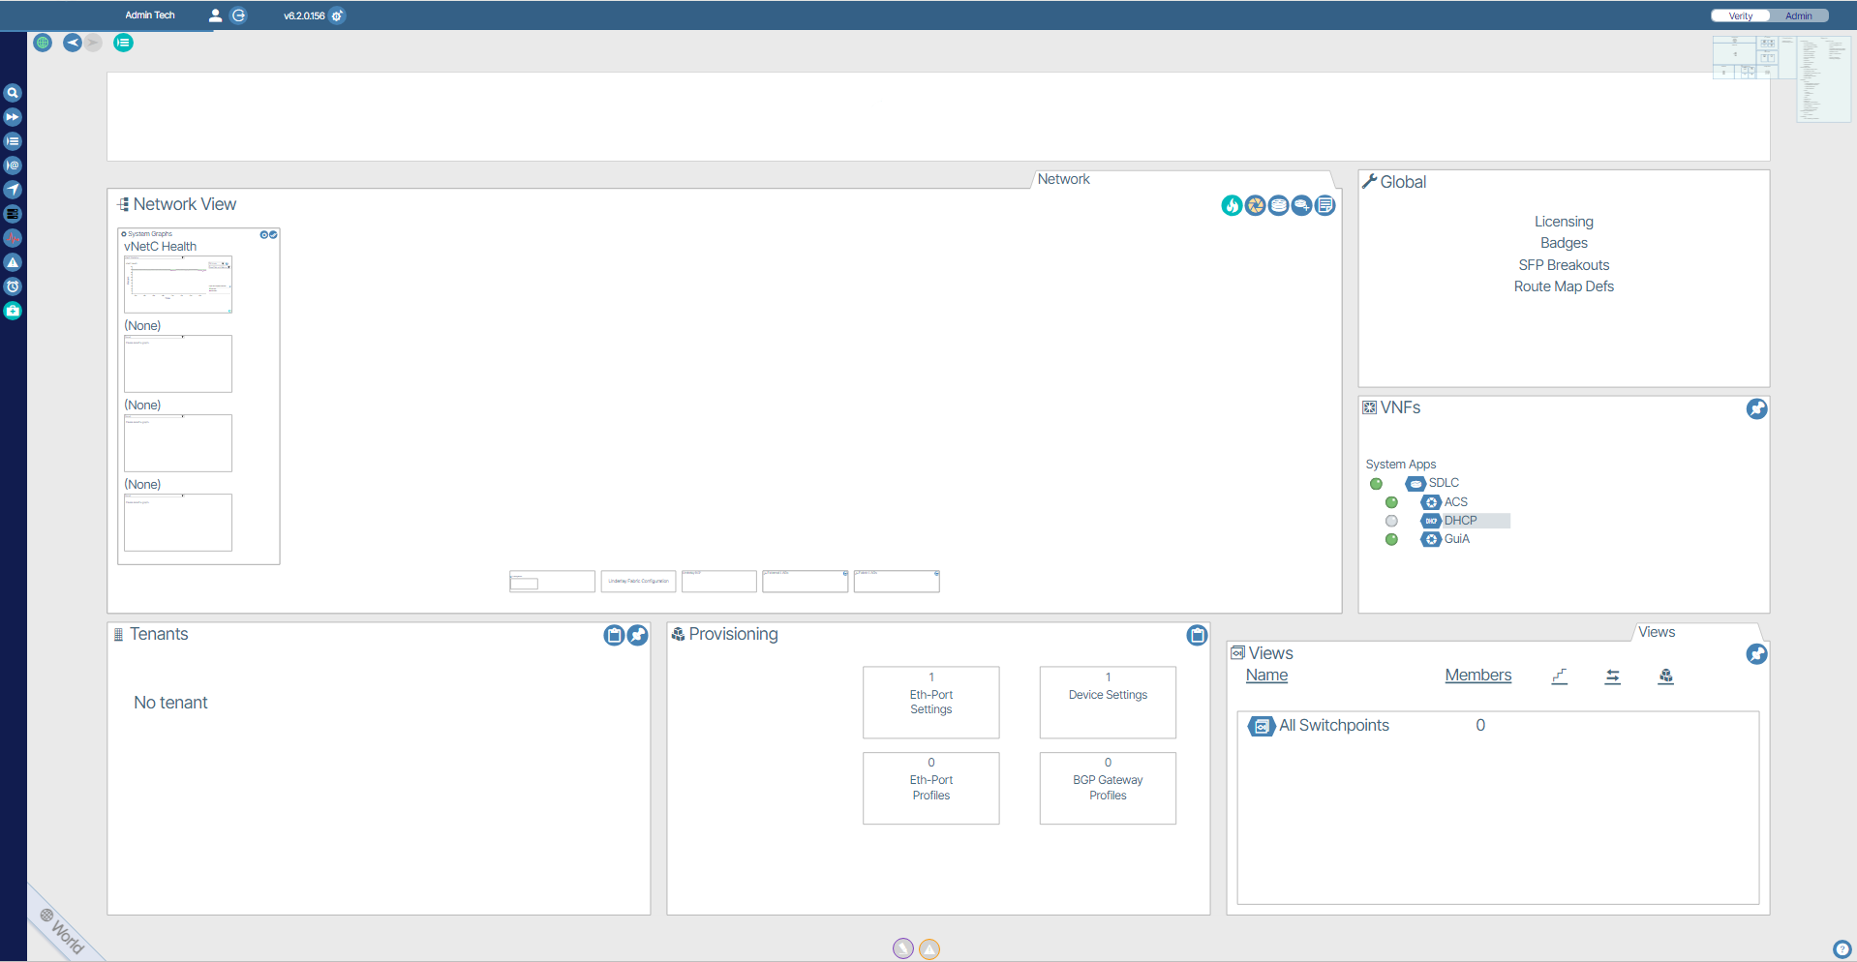
Task: Switch the mode toggle to Admin
Action: (1798, 15)
